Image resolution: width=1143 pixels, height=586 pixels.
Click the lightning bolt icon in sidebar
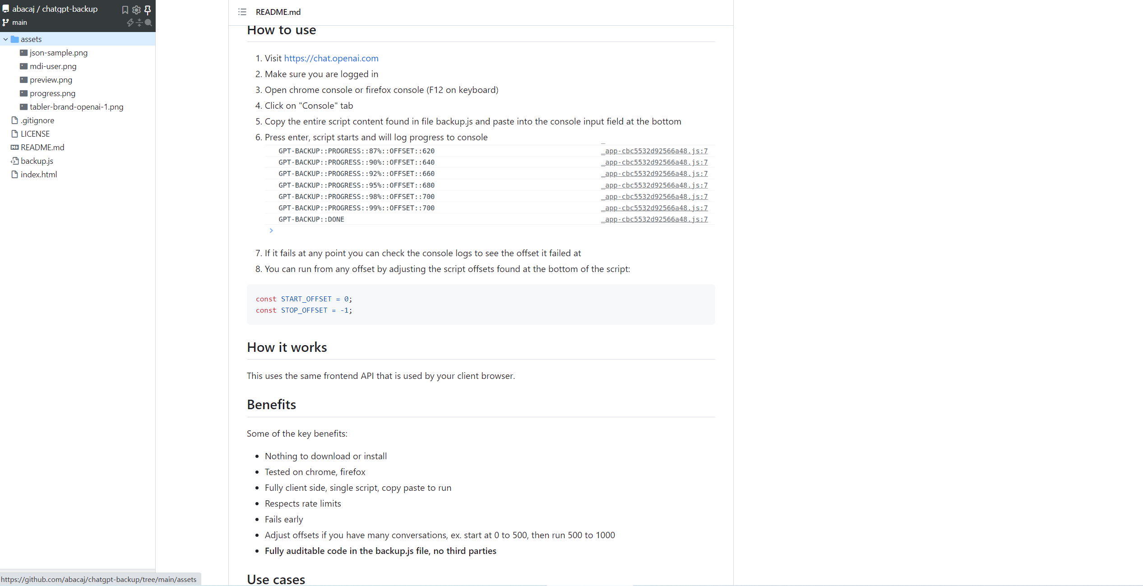click(130, 23)
